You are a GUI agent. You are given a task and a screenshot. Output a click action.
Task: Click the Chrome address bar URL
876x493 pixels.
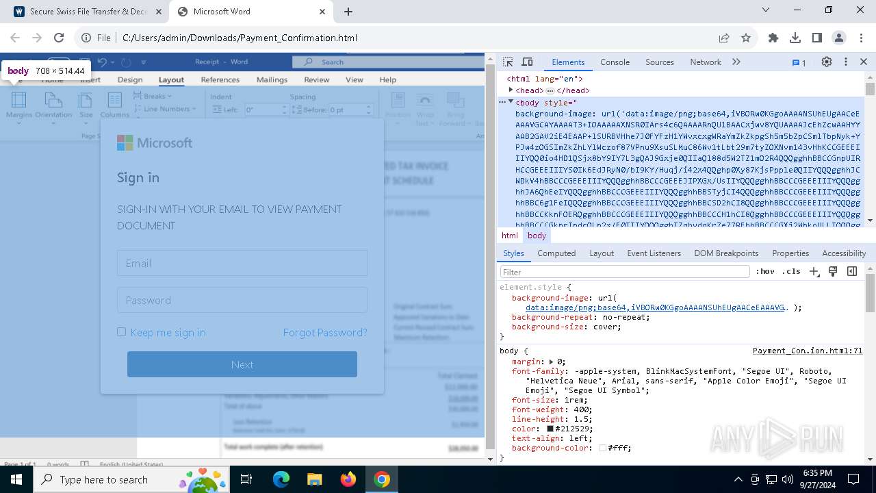240,38
